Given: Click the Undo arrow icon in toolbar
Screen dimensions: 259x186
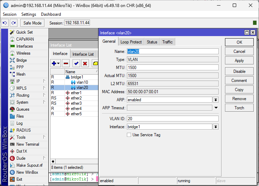Looking at the screenshot, I should [5, 23].
